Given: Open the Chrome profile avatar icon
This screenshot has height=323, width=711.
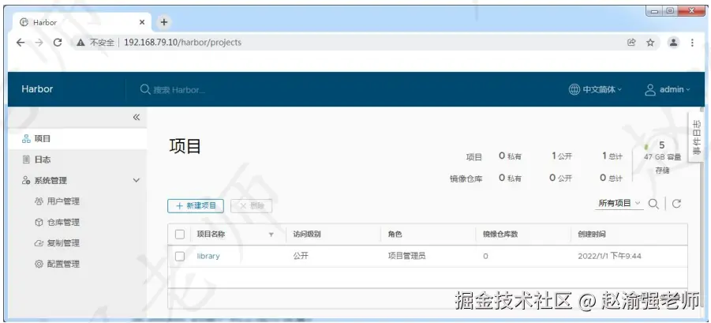Looking at the screenshot, I should [x=673, y=42].
